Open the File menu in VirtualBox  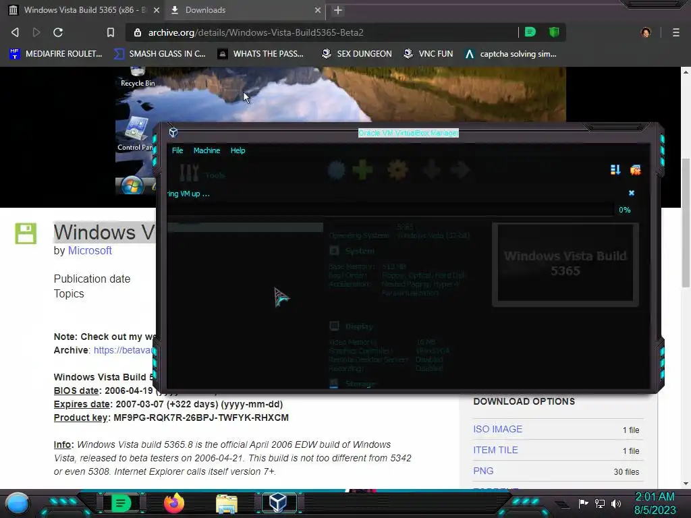pos(177,150)
